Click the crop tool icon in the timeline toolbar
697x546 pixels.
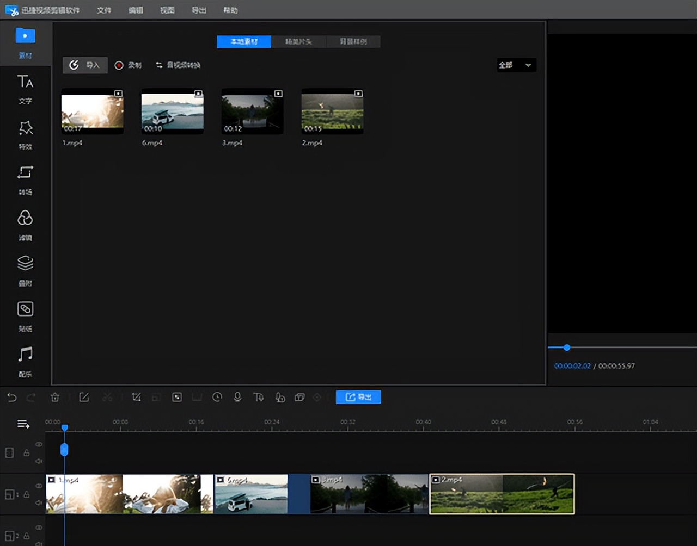point(137,398)
